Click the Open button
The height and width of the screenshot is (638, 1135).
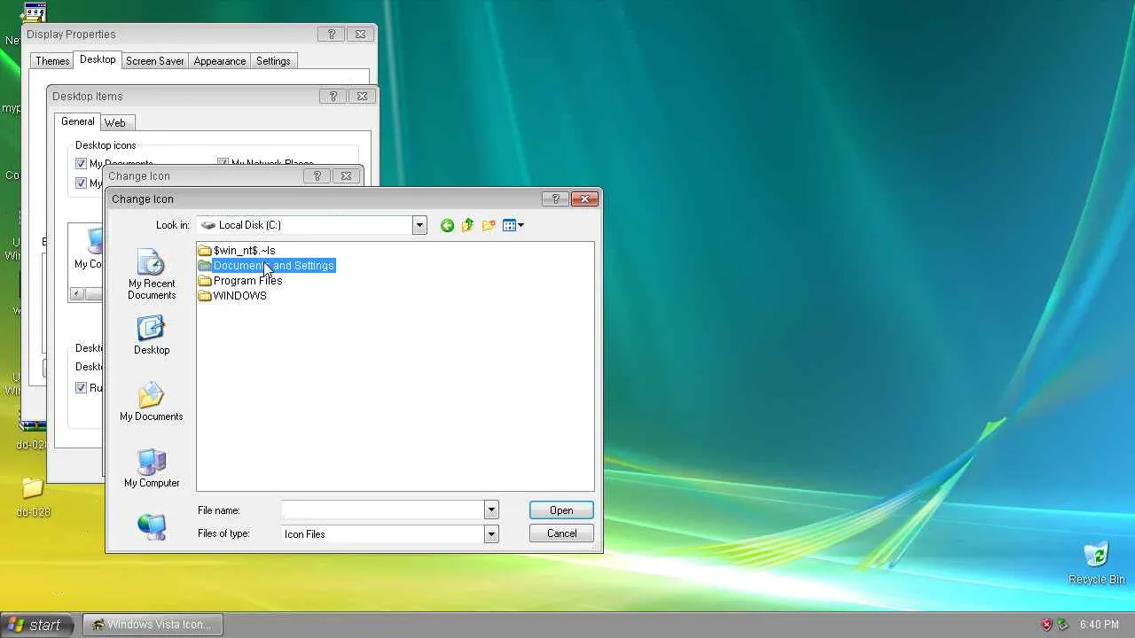pos(561,510)
